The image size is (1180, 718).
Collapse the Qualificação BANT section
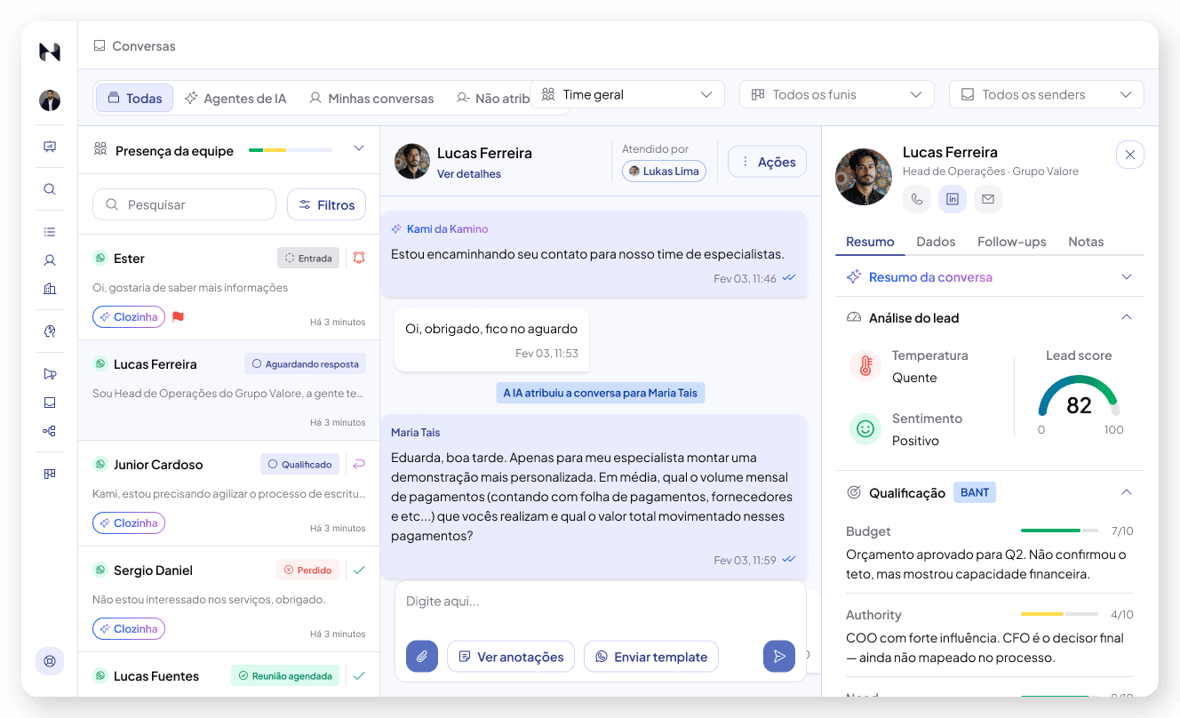1127,492
